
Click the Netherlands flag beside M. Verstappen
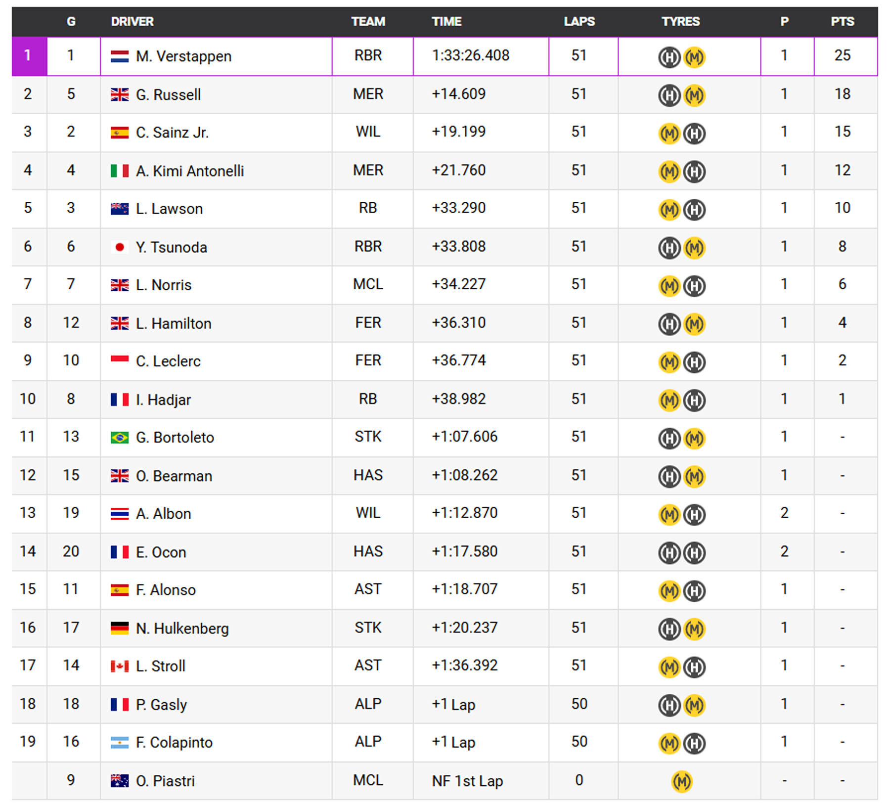click(x=119, y=56)
